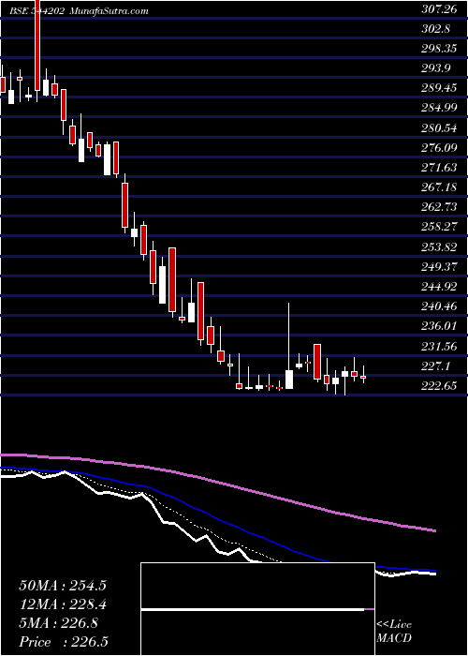
Task: Select the 244.92 price axis label
Action: [x=438, y=287]
